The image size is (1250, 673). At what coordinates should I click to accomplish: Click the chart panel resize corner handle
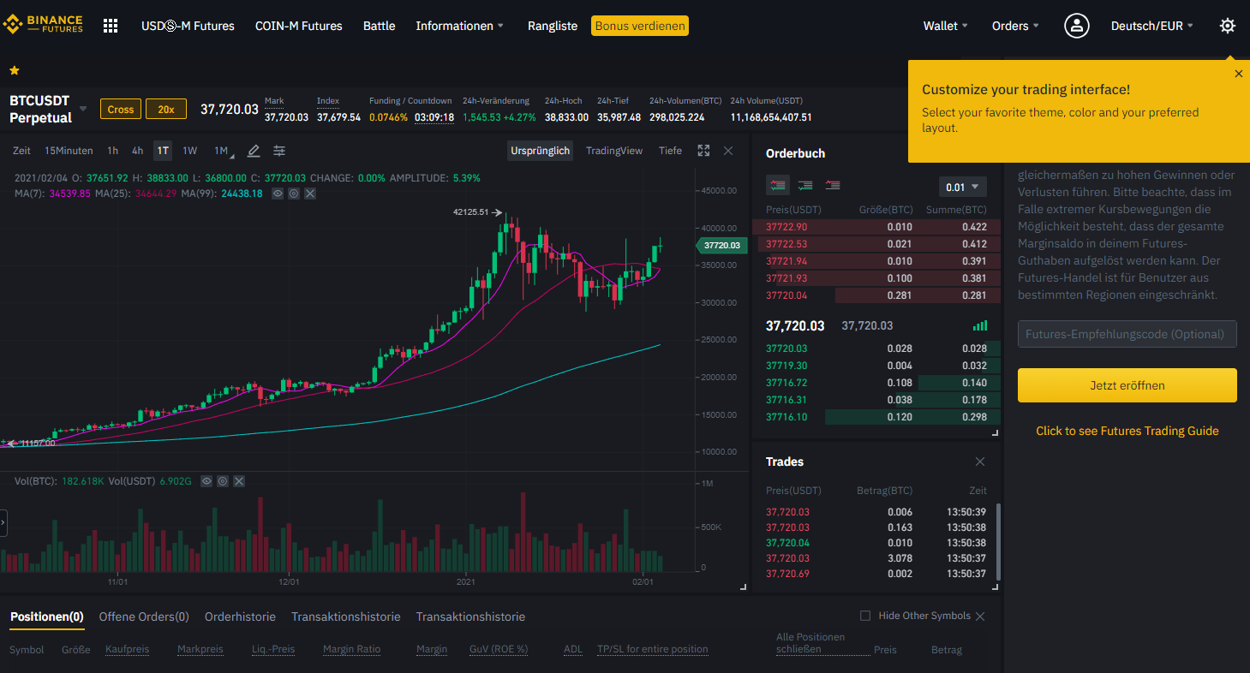point(743,587)
